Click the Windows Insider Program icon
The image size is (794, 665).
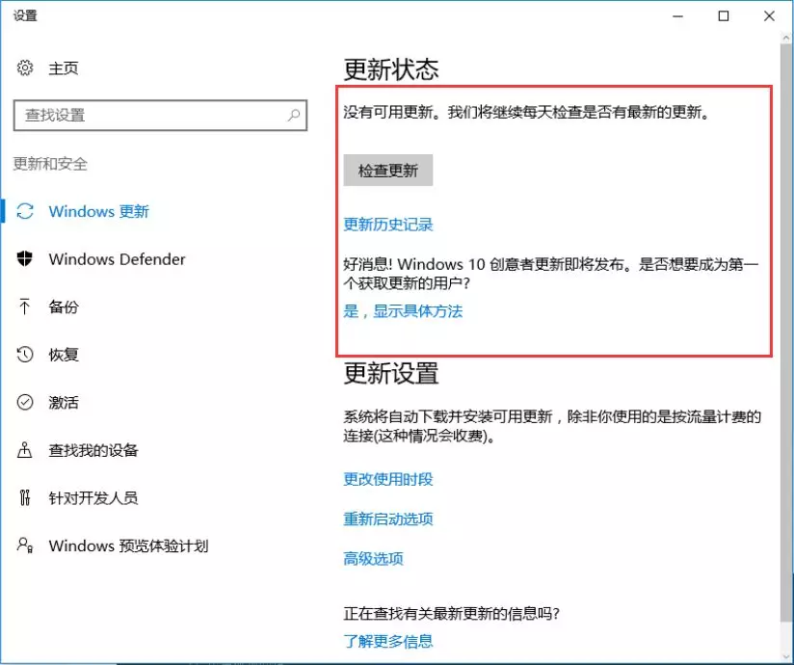(x=26, y=545)
